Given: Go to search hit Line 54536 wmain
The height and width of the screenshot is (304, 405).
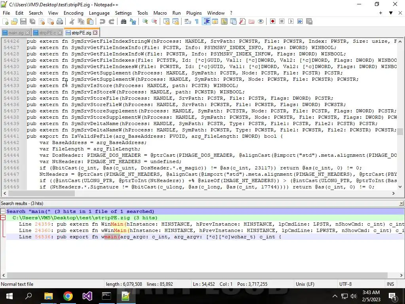Looking at the screenshot, I should 205,237.
